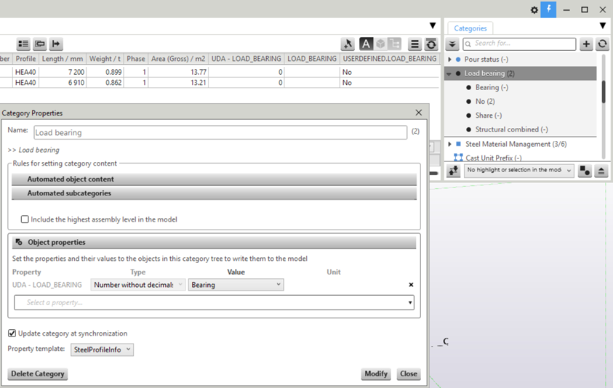Image resolution: width=613 pixels, height=388 pixels.
Task: Click the blue lightning bolt icon
Action: pos(549,9)
